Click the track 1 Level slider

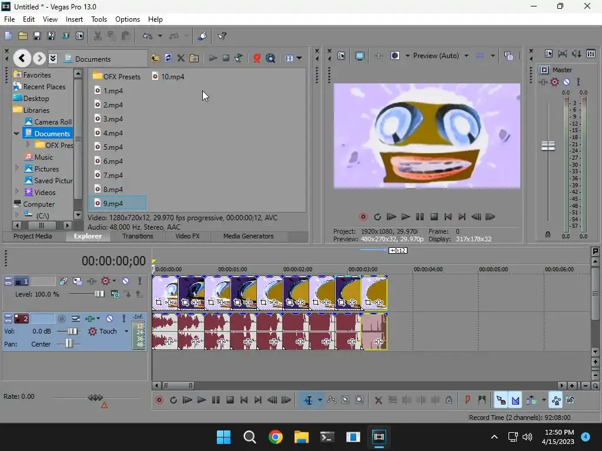click(99, 294)
